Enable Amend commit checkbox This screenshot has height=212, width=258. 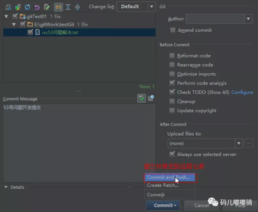click(173, 30)
